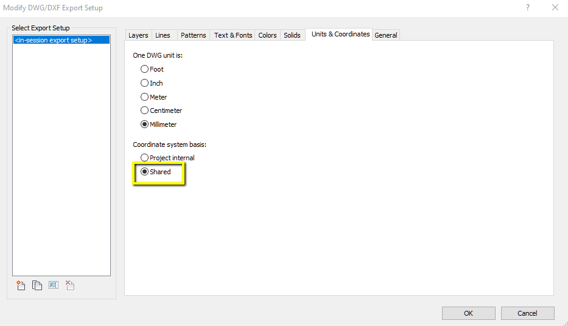This screenshot has width=568, height=326.
Task: Select the Millimeter radio button
Action: point(145,124)
